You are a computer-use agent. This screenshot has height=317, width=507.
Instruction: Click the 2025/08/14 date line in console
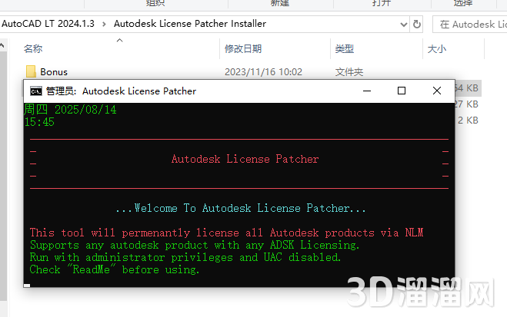[x=70, y=110]
